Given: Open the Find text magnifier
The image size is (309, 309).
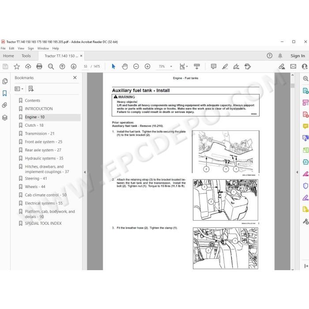Looking at the screenshot, I should coord(51,67).
